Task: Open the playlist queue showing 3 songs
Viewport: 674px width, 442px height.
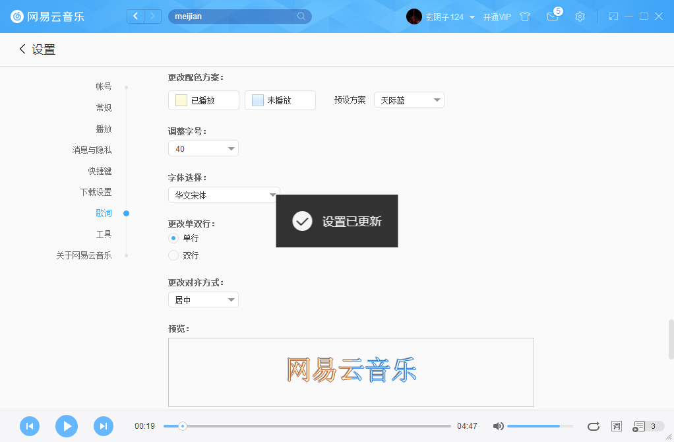Action: (x=642, y=426)
